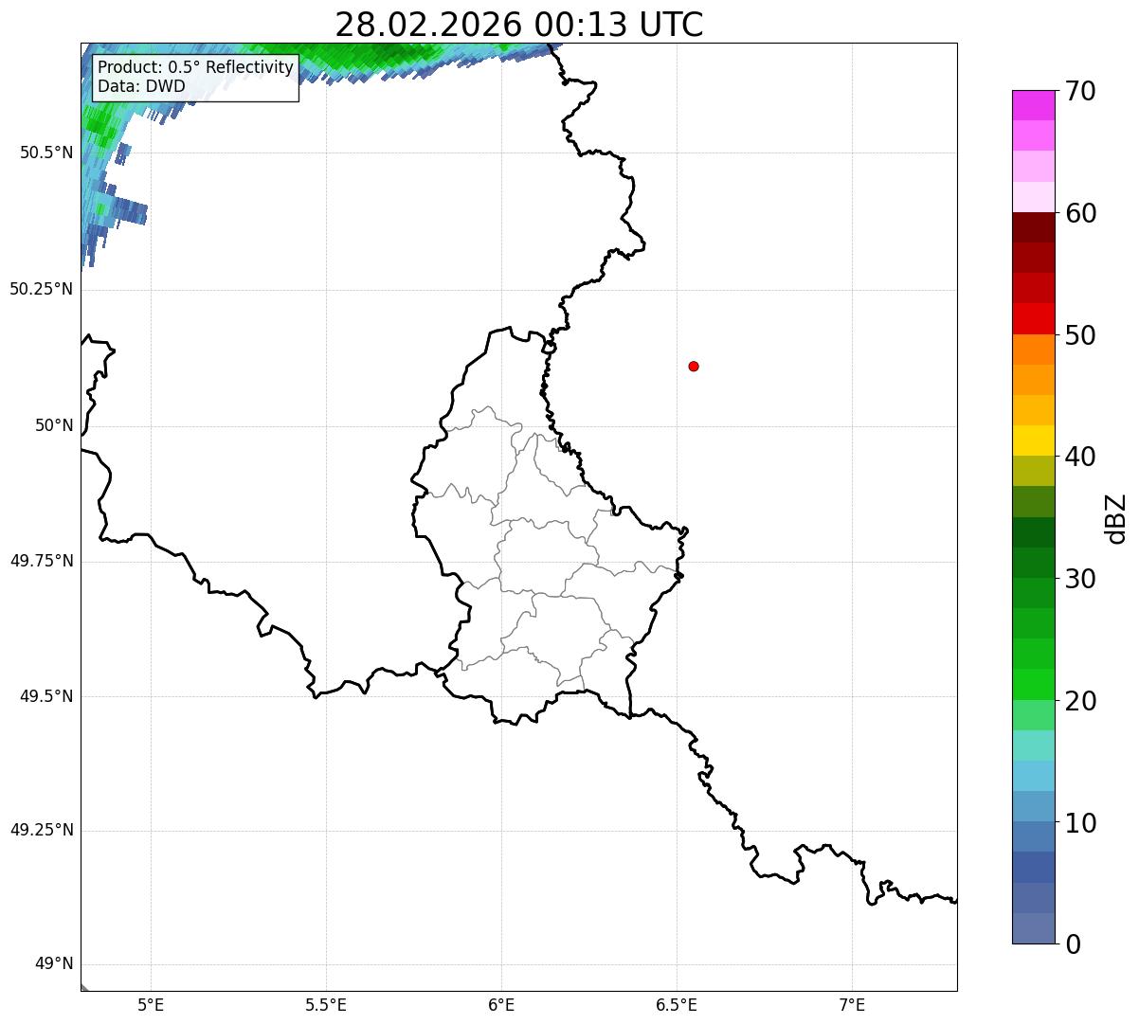Click the turquoise colorbar segment near 17
This screenshot has height=1024, width=1139.
[1033, 746]
